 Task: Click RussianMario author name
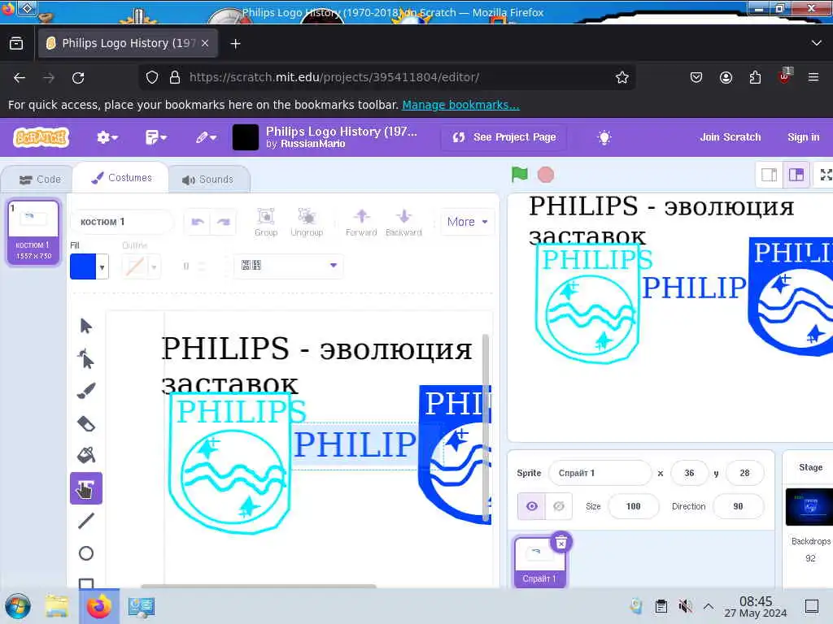tap(313, 144)
